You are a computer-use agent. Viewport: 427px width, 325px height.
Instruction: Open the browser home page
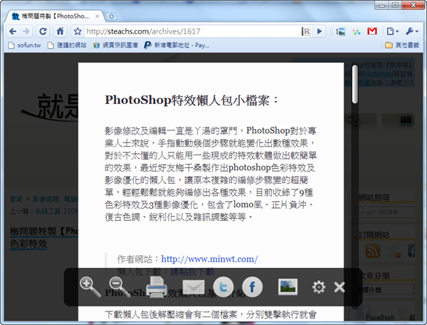click(60, 31)
